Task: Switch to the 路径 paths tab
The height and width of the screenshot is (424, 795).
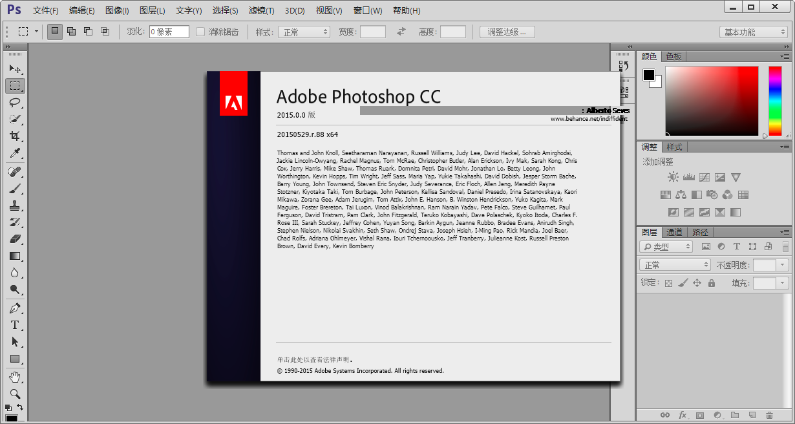Action: pos(700,233)
